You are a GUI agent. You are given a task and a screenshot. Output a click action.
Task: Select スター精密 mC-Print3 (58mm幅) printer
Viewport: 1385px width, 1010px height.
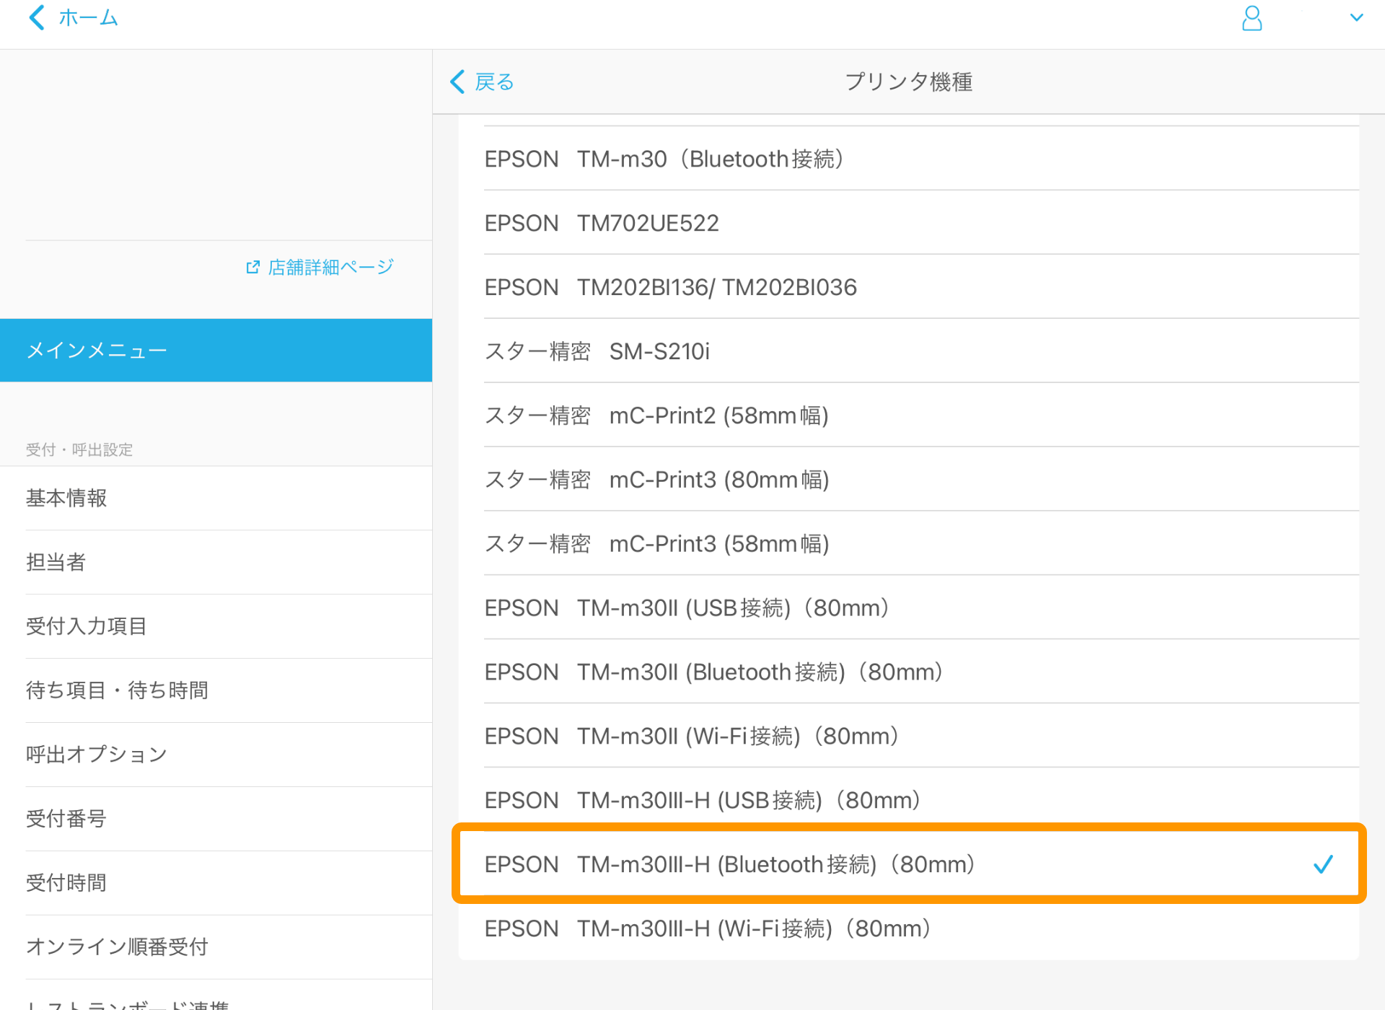pos(908,544)
